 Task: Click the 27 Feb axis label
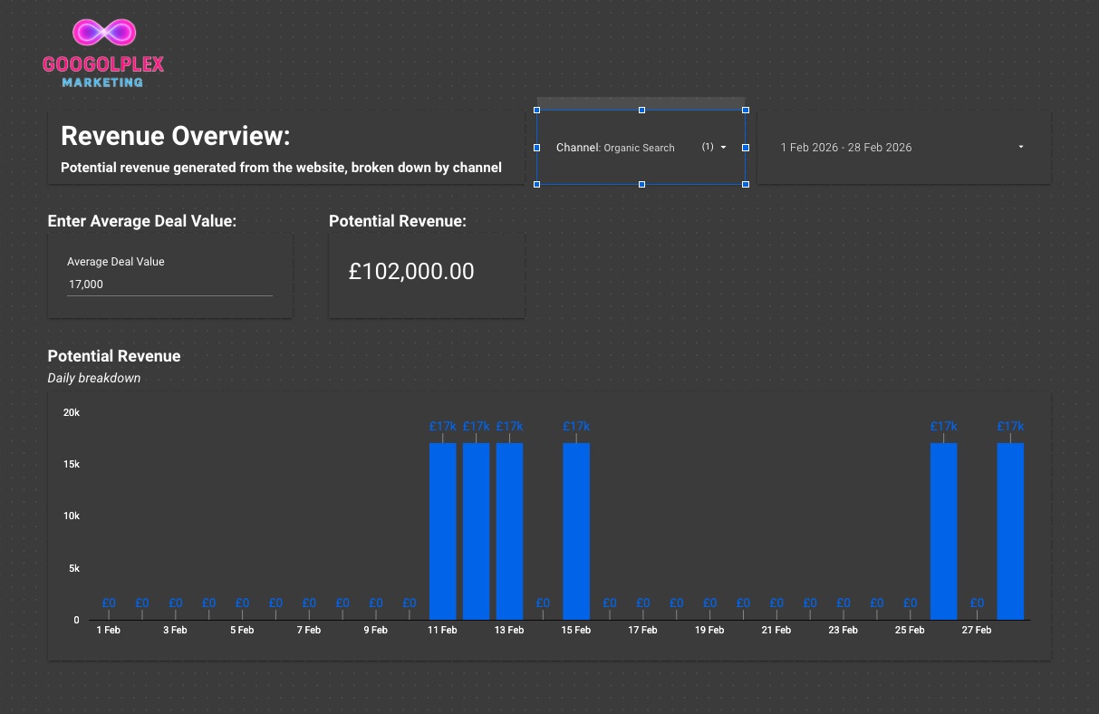pyautogui.click(x=977, y=630)
